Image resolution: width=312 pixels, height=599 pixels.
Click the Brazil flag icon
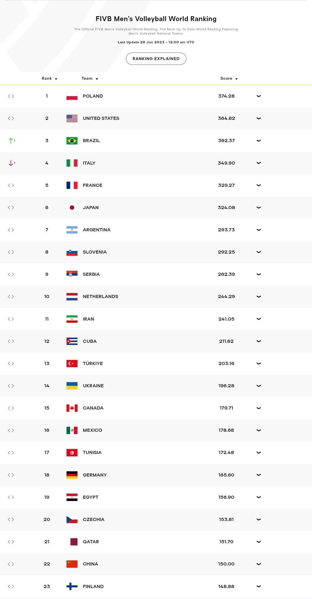[72, 141]
